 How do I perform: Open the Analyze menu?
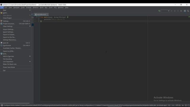[29, 7]
